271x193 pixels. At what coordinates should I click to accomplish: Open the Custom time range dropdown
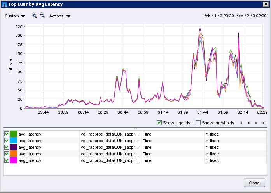pos(15,16)
